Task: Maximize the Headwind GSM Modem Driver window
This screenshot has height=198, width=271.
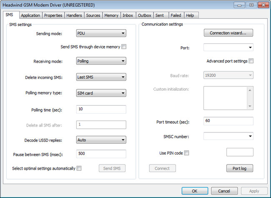Action: pyautogui.click(x=251, y=5)
